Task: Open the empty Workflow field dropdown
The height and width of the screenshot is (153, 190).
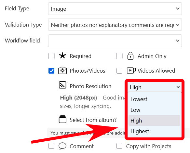Action: (115, 41)
